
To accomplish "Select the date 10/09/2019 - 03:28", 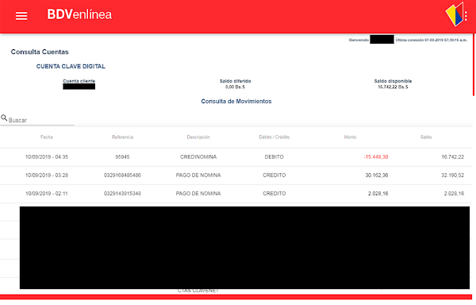I will pyautogui.click(x=47, y=176).
